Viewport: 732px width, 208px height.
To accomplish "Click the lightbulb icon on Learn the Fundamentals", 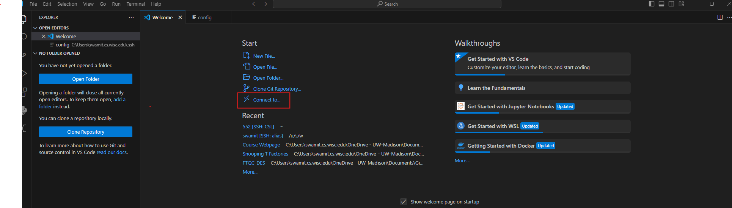I will pyautogui.click(x=461, y=88).
